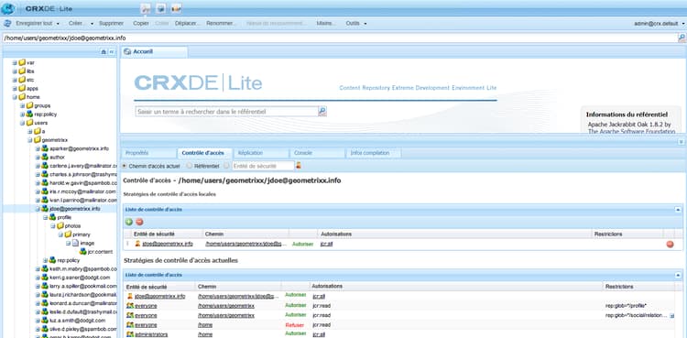Screen dimensions: 687x338
Task: Click the search icon at address bar end
Action: [x=682, y=38]
